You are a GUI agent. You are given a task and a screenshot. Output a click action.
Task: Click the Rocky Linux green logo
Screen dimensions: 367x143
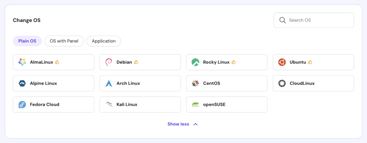click(x=195, y=62)
